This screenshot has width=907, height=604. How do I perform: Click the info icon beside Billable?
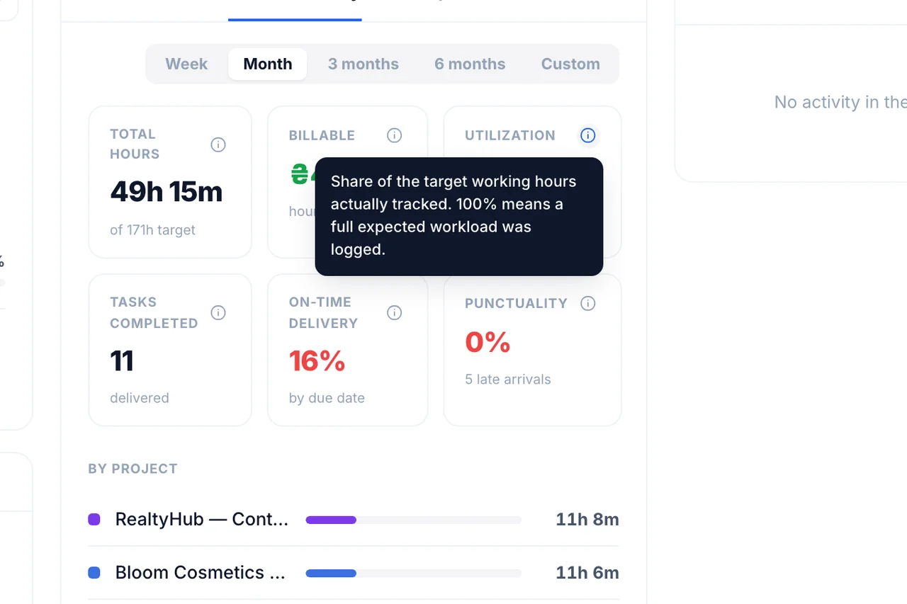(395, 135)
